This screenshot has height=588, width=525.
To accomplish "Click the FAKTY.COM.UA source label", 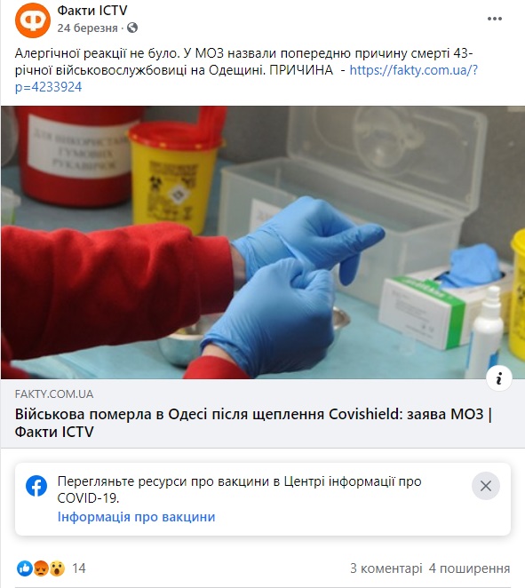I will [54, 394].
